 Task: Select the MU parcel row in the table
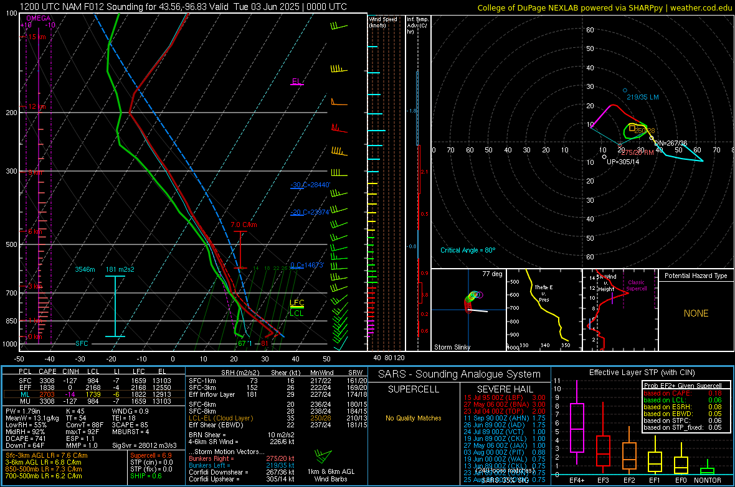[94, 401]
